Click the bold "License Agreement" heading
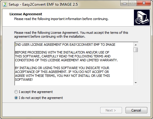The width and height of the screenshot is (153, 119). tap(26, 14)
